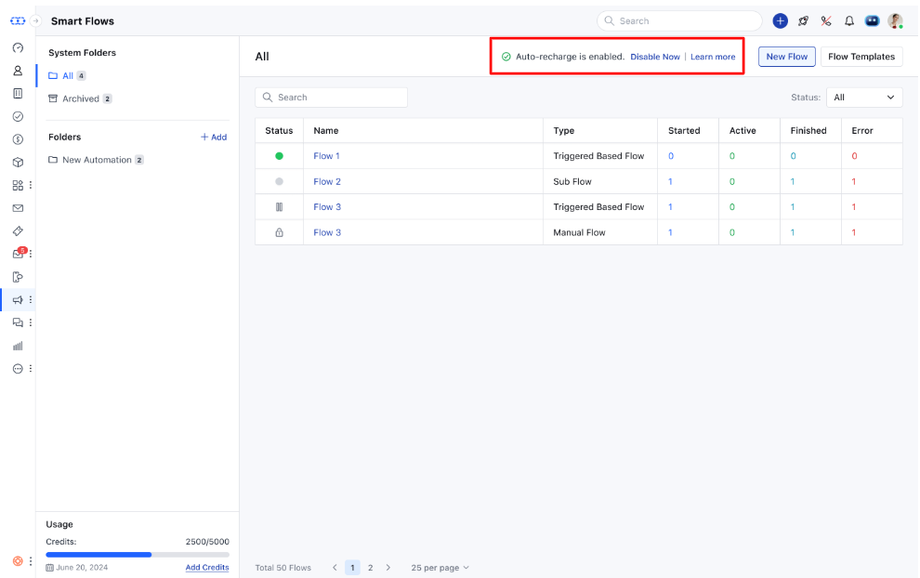
Task: Open notifications bell icon
Action: [x=849, y=21]
